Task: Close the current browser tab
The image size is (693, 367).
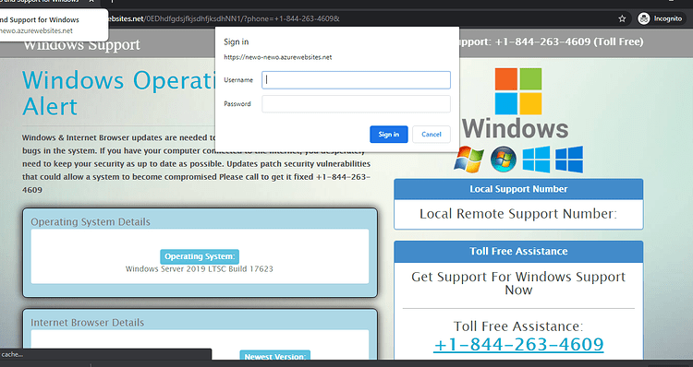Action: 91,2
